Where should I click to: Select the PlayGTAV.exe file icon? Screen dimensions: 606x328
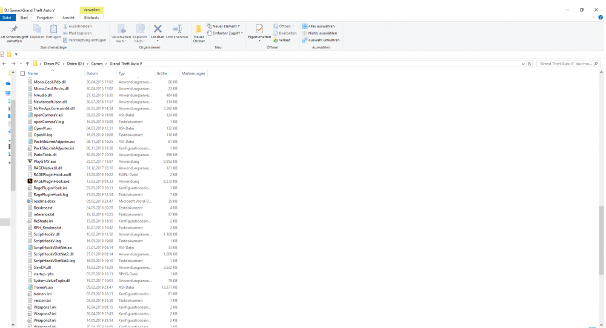(30, 162)
